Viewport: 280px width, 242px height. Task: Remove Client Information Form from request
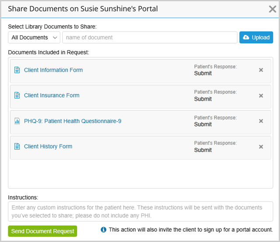tap(261, 70)
